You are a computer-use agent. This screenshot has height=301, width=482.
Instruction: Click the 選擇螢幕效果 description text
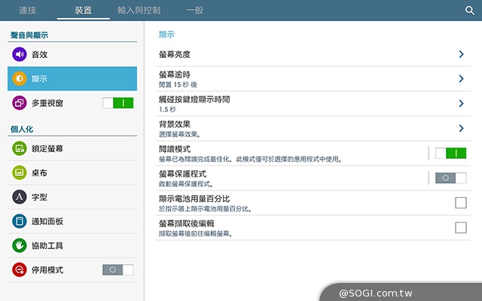[180, 134]
